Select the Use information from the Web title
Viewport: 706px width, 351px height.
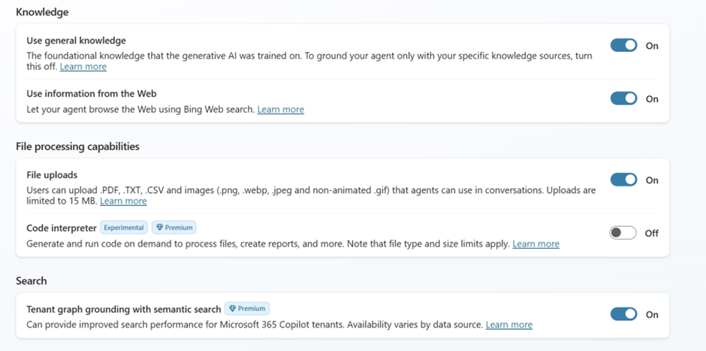click(91, 94)
